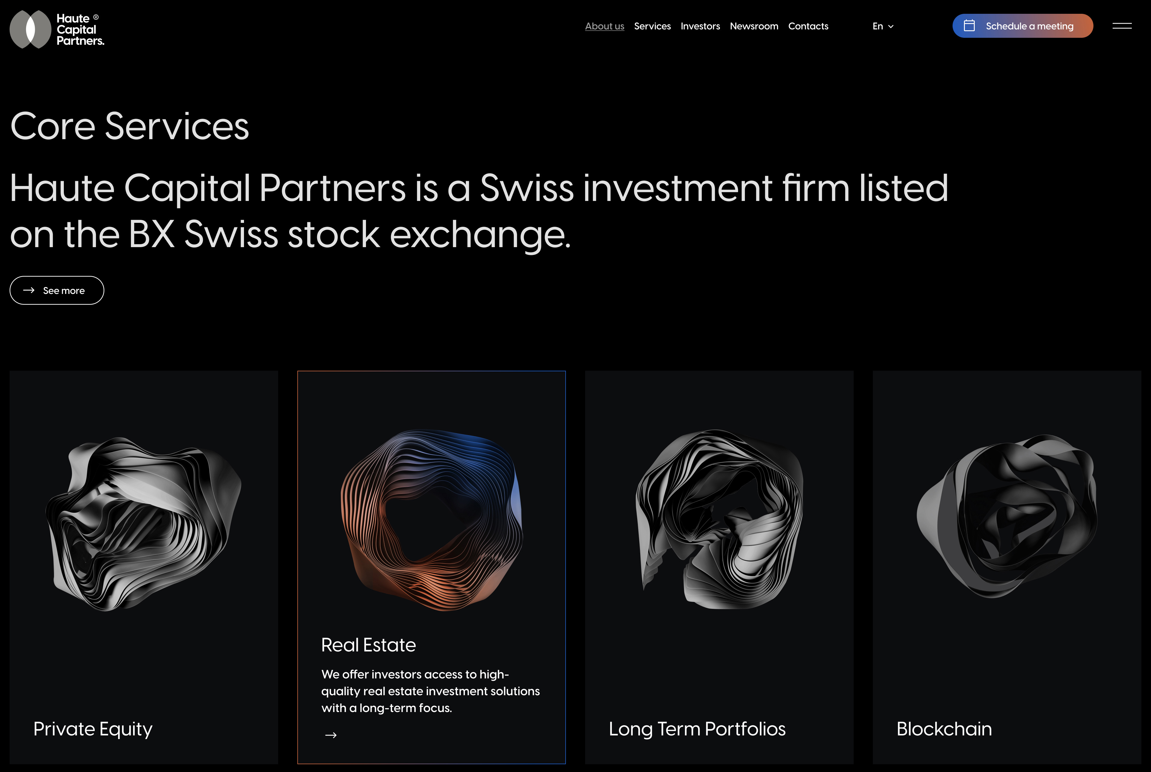Open the Blockchain service title
The width and height of the screenshot is (1151, 772).
944,729
